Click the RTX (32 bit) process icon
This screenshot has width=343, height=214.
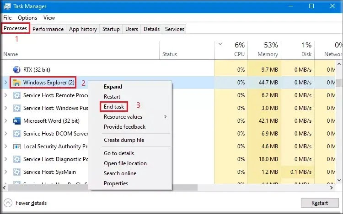16,70
